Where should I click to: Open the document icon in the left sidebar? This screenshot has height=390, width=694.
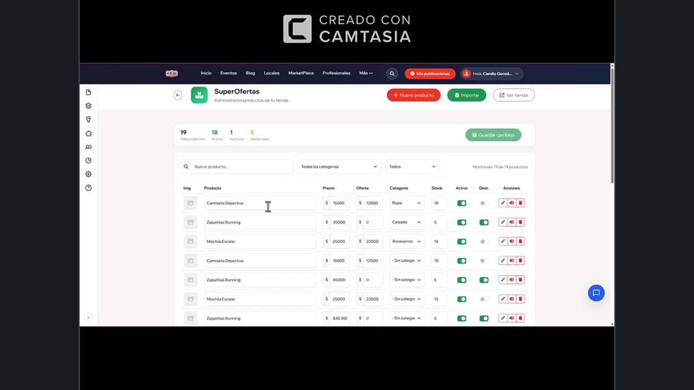pyautogui.click(x=88, y=92)
